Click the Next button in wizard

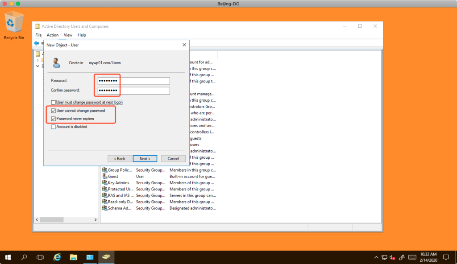point(145,158)
